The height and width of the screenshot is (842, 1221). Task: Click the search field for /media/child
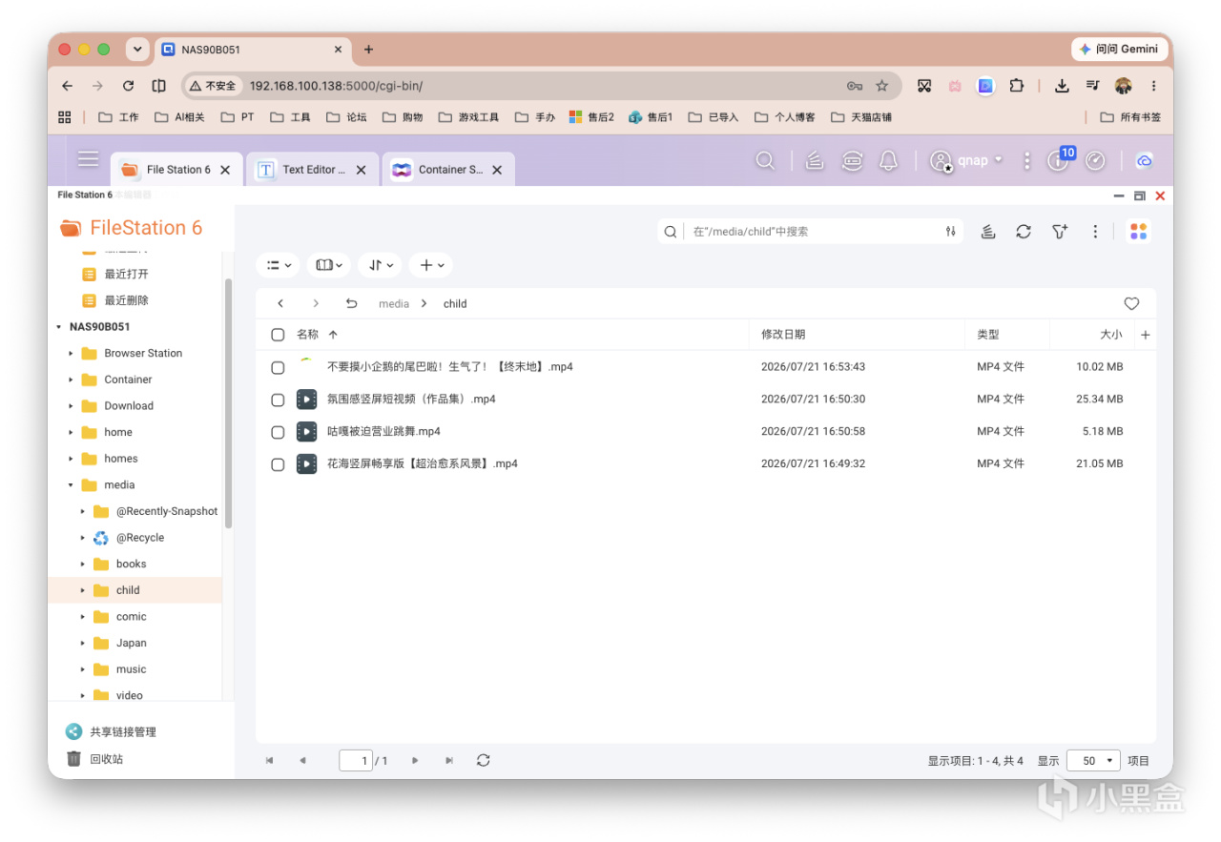pyautogui.click(x=811, y=232)
